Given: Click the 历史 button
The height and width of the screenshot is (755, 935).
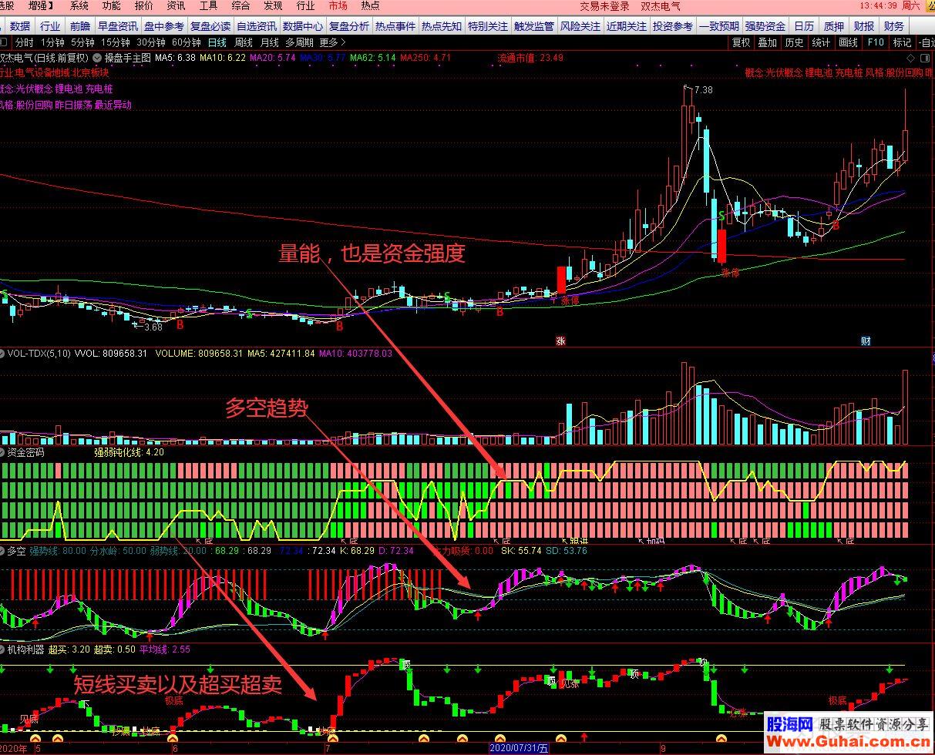Looking at the screenshot, I should 794,42.
